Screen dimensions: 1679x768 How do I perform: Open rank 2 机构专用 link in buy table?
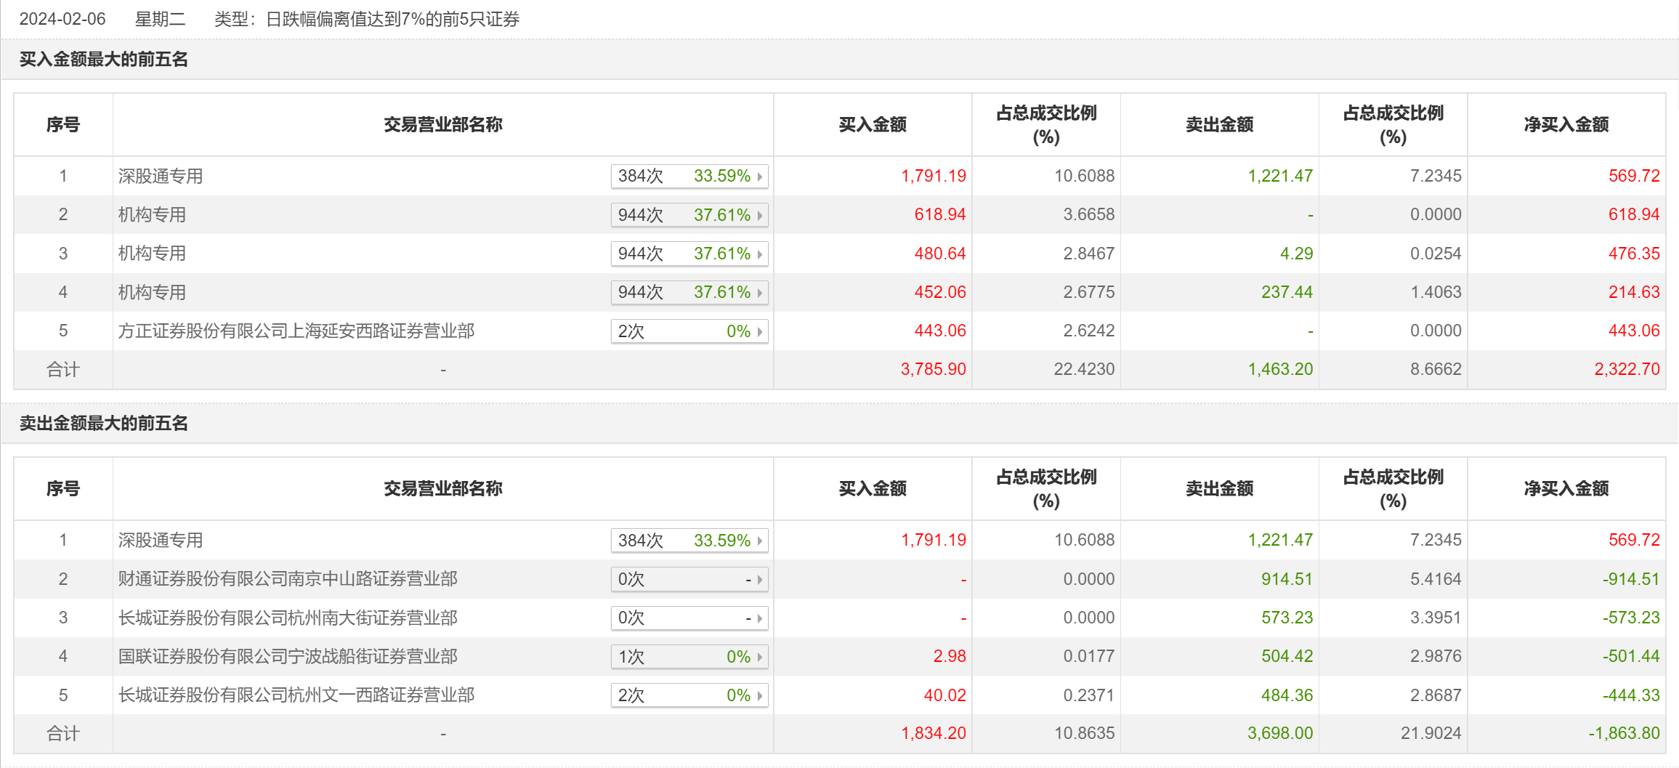coord(152,215)
